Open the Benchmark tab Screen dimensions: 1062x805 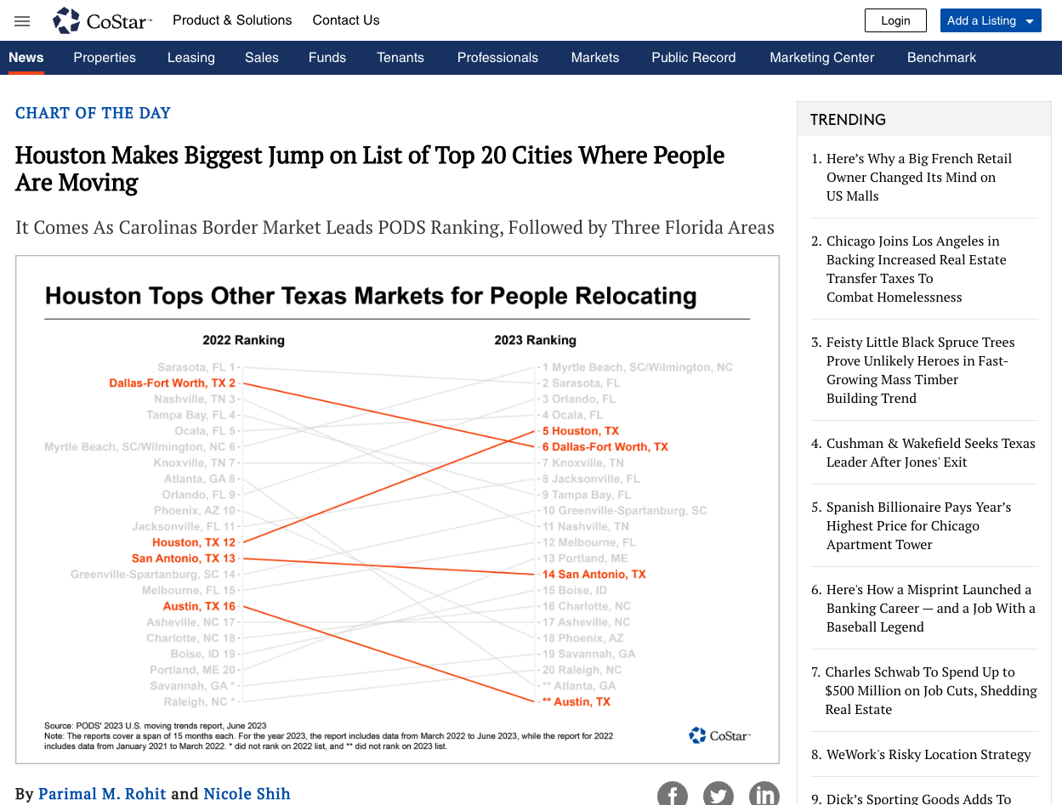(941, 58)
